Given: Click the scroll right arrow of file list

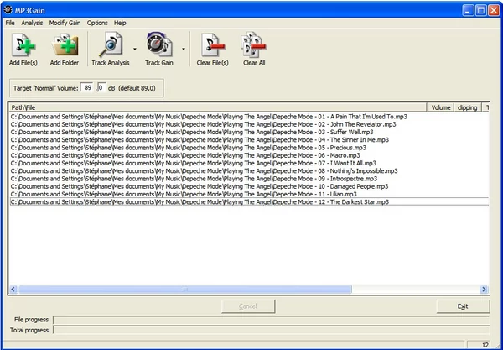Looking at the screenshot, I should click(484, 290).
